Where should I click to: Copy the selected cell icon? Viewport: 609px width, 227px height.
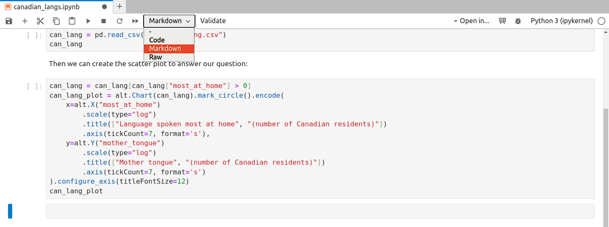click(56, 21)
